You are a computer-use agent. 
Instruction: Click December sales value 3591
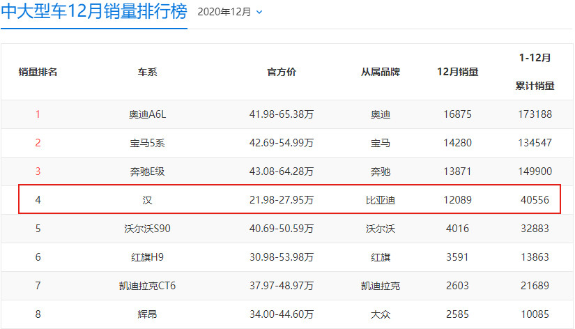click(x=457, y=257)
